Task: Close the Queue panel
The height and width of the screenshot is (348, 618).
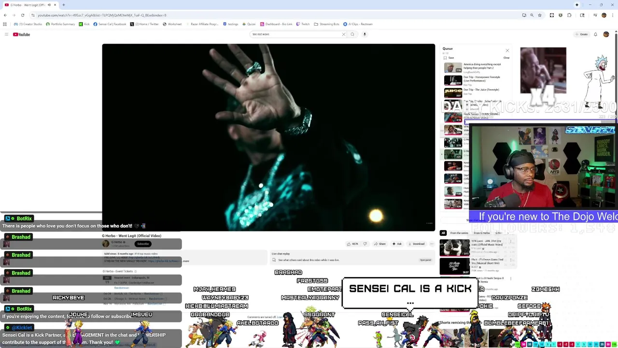Action: click(x=507, y=50)
